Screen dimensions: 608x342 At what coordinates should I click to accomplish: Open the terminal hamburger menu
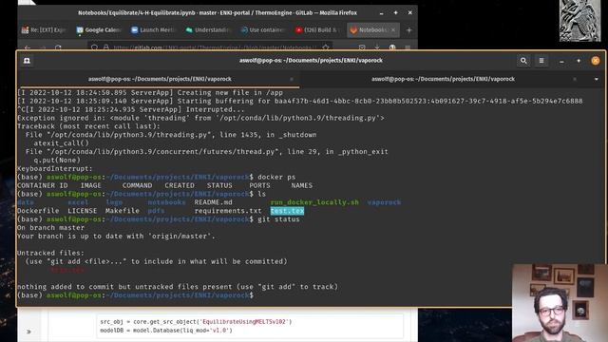click(541, 61)
